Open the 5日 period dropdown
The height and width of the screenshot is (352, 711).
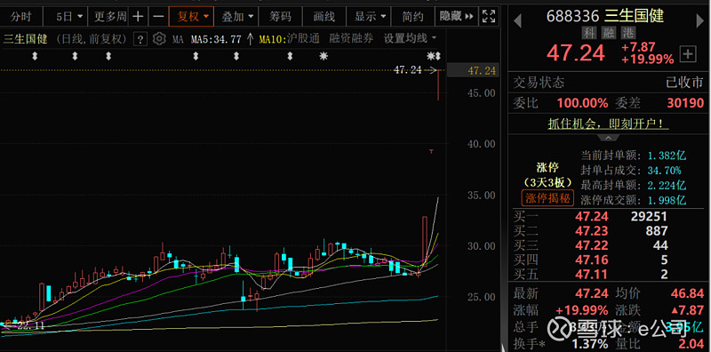tap(69, 17)
